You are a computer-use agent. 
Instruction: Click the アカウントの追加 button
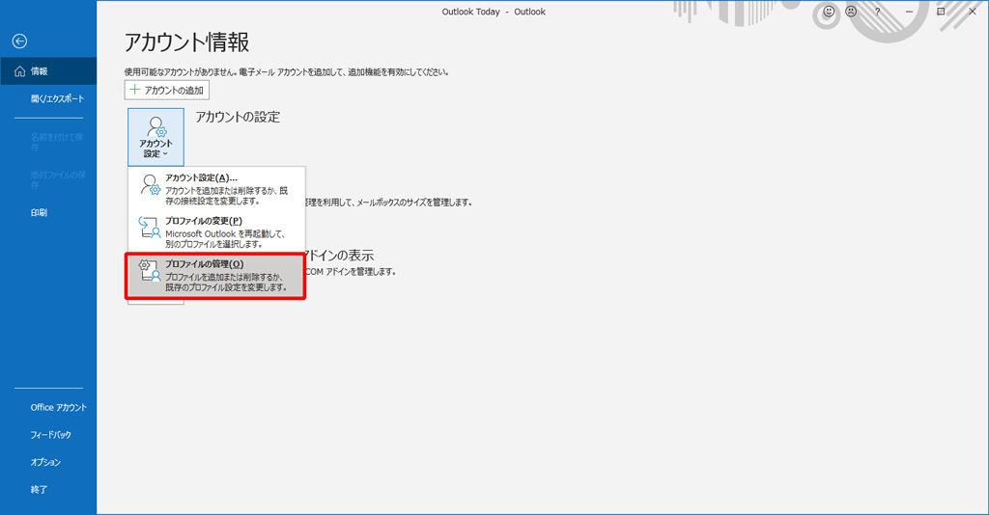coord(166,90)
